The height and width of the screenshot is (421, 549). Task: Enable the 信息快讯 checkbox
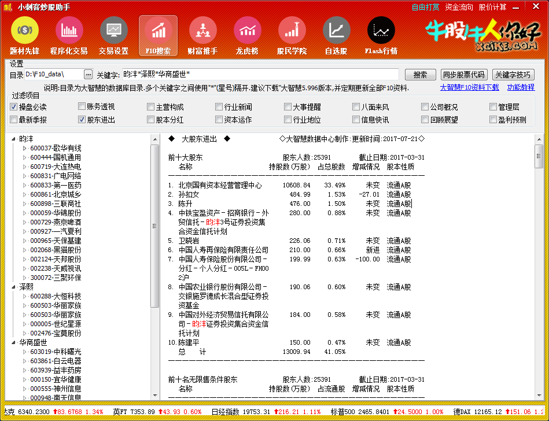pyautogui.click(x=356, y=120)
